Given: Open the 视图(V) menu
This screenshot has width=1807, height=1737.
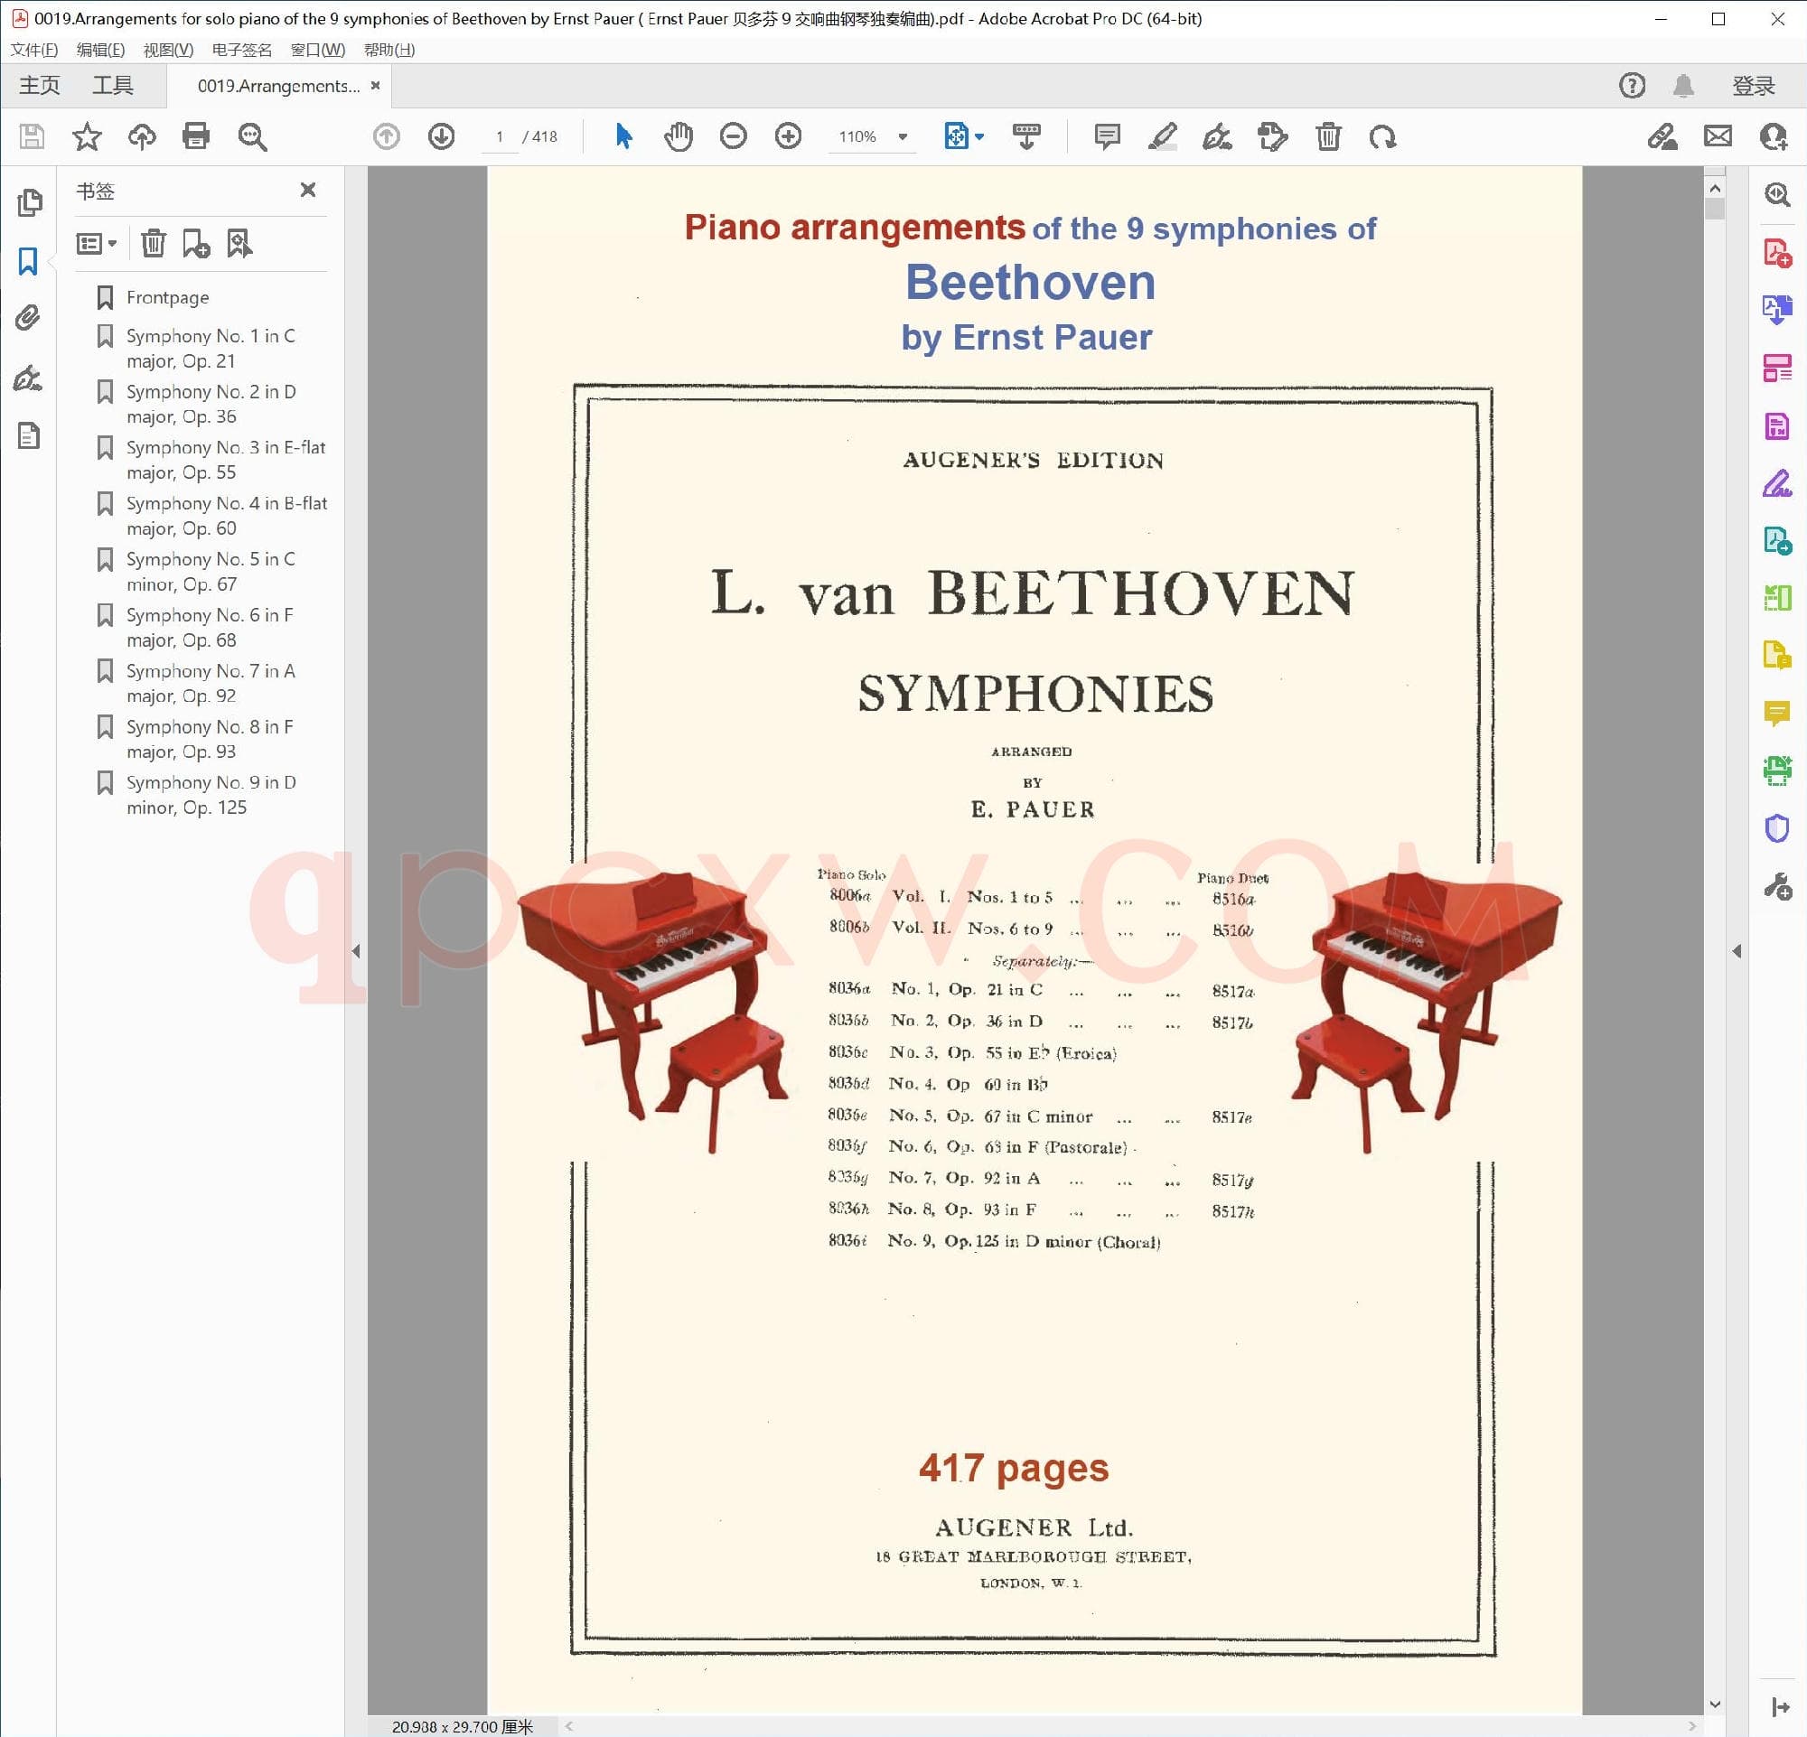Looking at the screenshot, I should (168, 50).
